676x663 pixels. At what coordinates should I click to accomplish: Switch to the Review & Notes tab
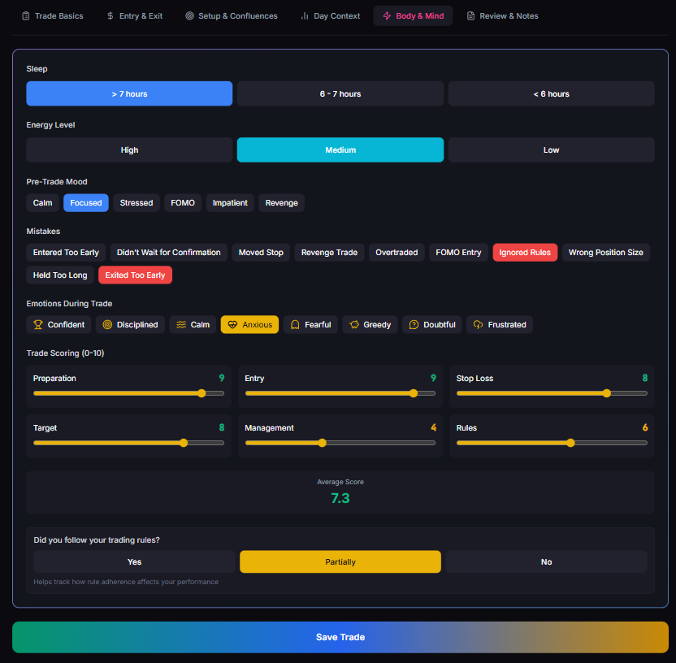click(x=502, y=16)
